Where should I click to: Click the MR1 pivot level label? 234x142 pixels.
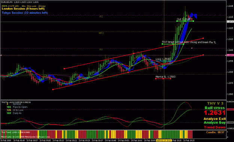click(101, 76)
